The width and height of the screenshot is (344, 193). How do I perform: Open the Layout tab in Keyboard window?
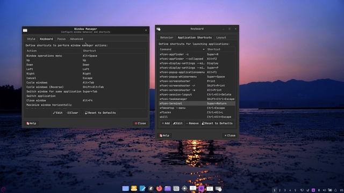221,38
